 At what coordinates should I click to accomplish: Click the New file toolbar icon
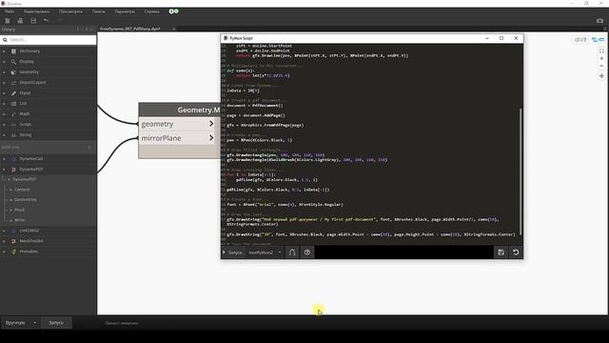8,21
